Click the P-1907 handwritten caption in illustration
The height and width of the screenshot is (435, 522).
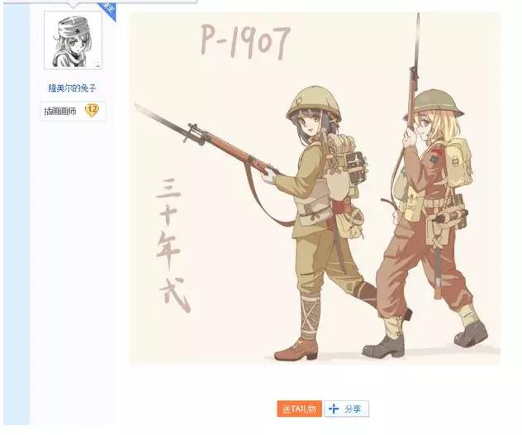tap(245, 41)
